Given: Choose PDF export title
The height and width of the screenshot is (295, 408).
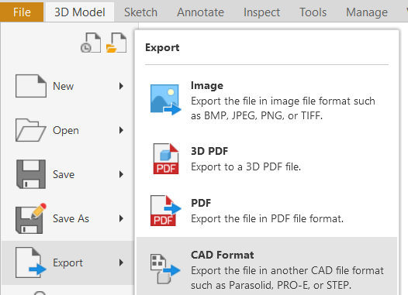Looking at the screenshot, I should pyautogui.click(x=201, y=203).
